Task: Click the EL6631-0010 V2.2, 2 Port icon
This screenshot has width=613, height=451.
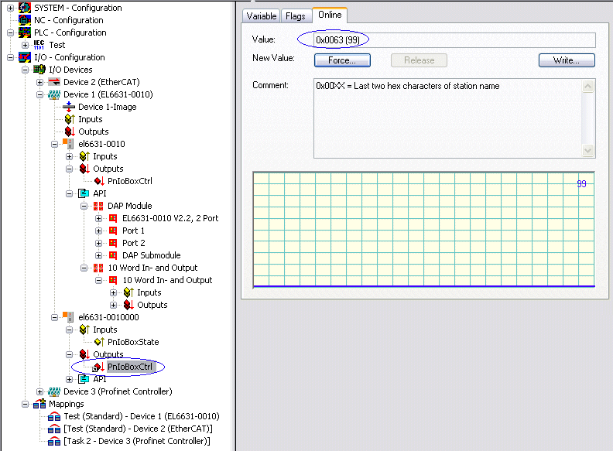Action: 113,218
